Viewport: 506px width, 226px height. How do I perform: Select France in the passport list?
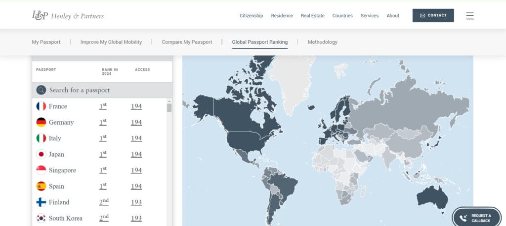tap(58, 106)
